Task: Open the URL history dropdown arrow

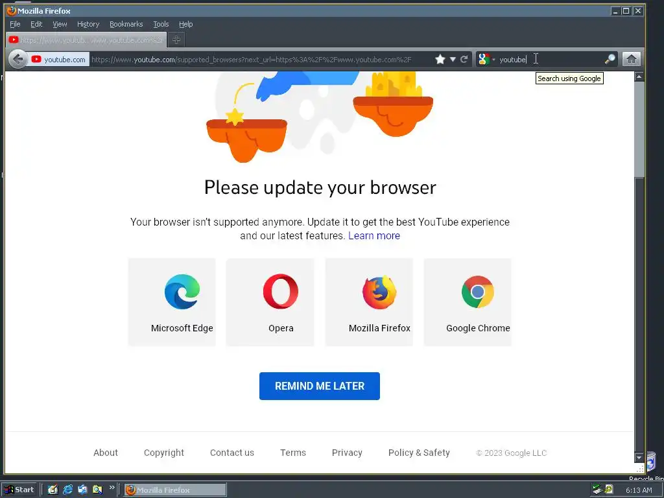Action: 453,59
